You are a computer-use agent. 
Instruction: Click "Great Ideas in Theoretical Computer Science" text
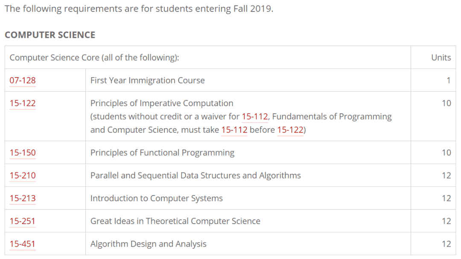click(x=175, y=221)
